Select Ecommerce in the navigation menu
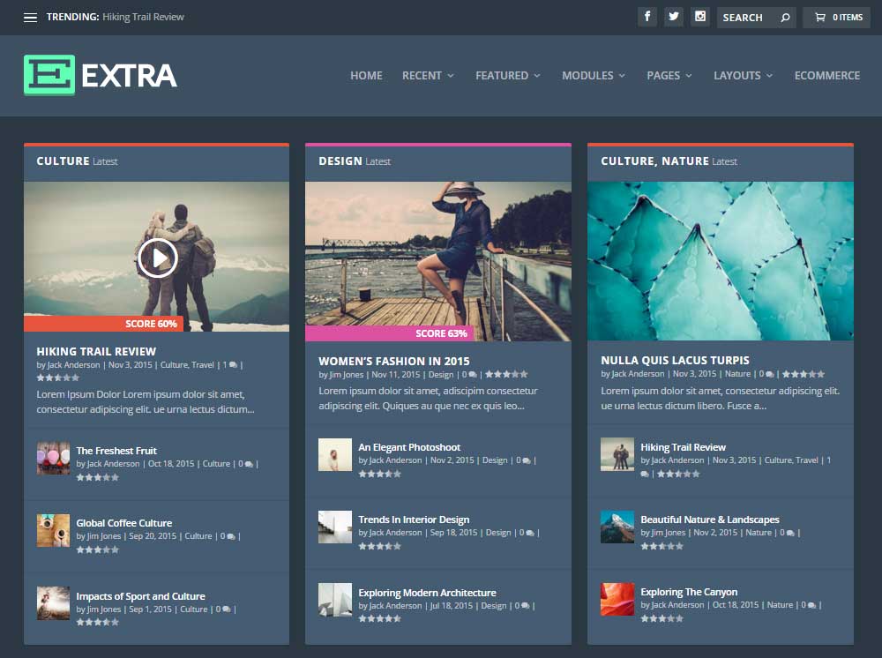Viewport: 882px width, 658px height. 827,76
